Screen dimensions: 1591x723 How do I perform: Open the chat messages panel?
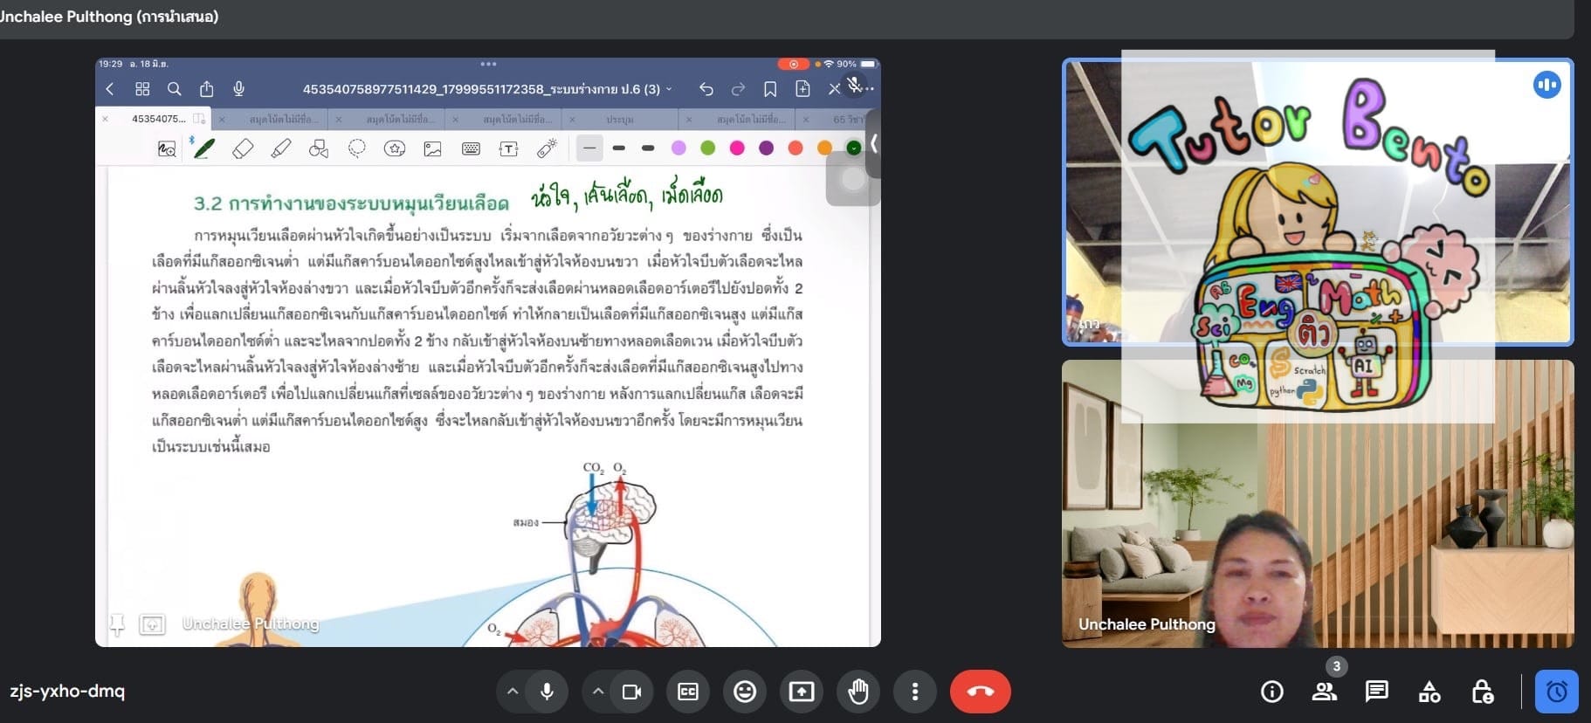point(1376,692)
